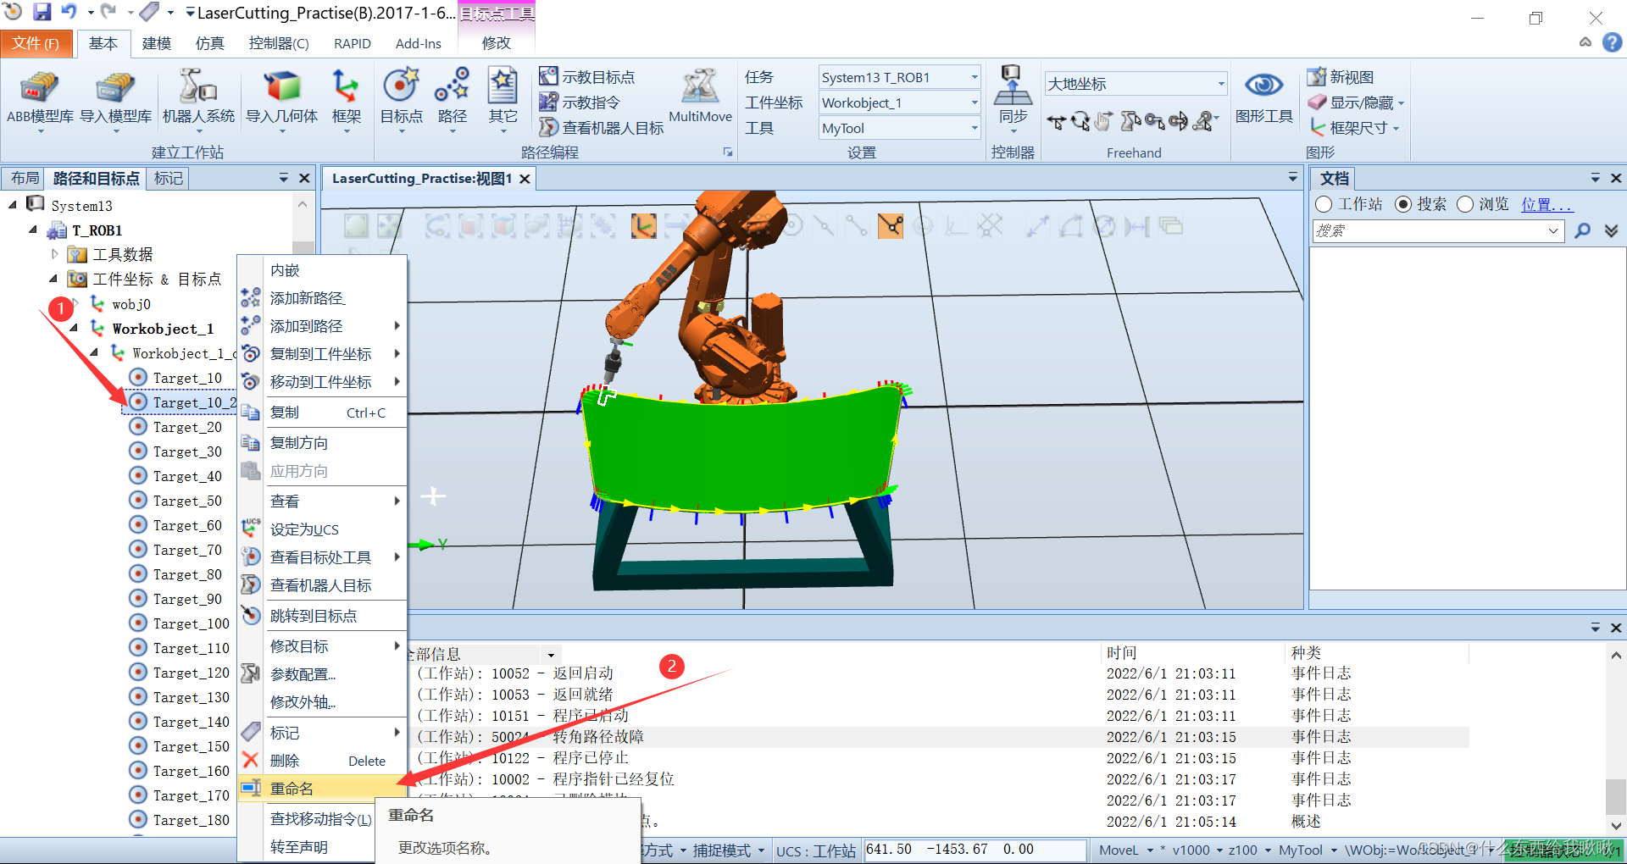This screenshot has height=864, width=1627.
Task: Open the 显示/隐藏 show-hide menu
Action: [1356, 102]
